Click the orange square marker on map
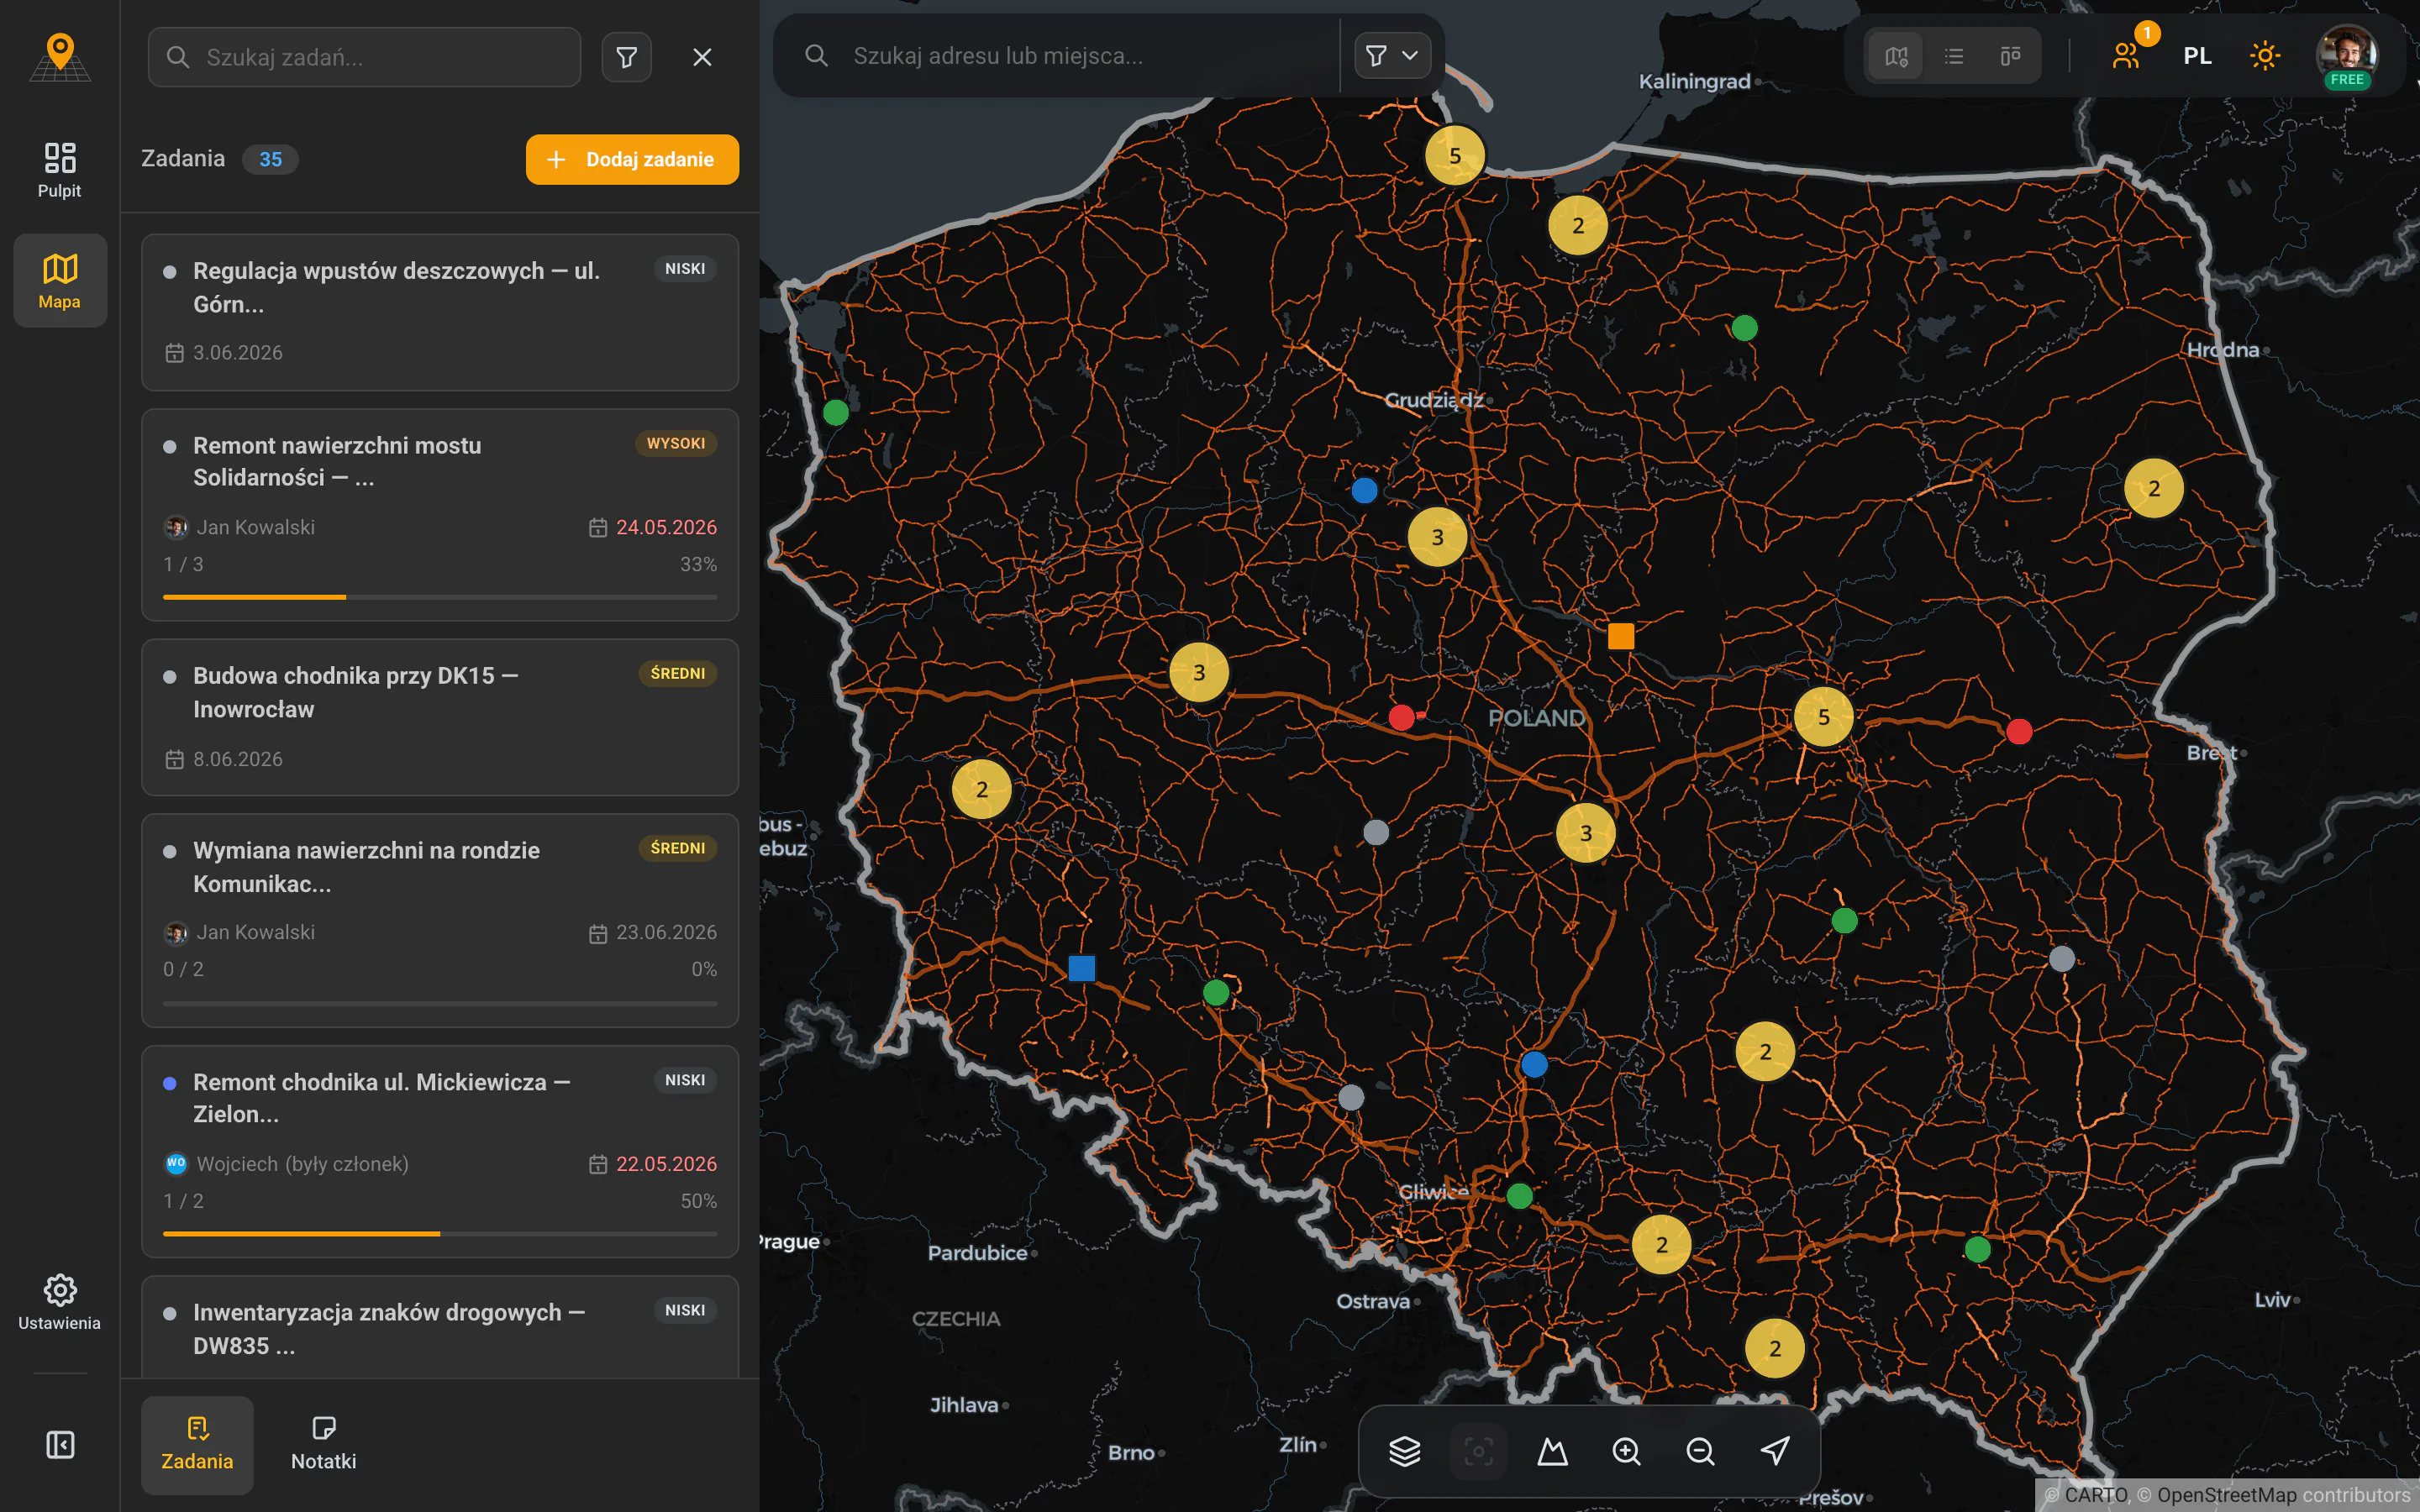The width and height of the screenshot is (2420, 1512). pyautogui.click(x=1621, y=636)
